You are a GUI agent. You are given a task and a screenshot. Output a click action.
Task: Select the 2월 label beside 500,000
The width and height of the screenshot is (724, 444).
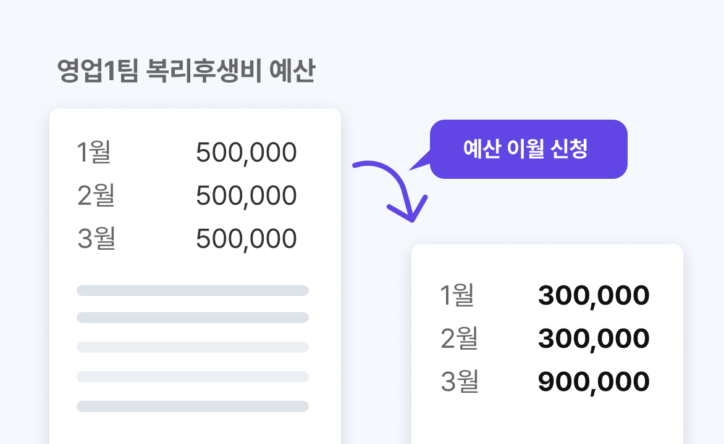tap(96, 195)
